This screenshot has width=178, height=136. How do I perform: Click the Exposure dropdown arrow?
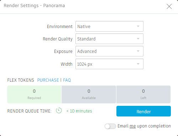[x=138, y=51]
